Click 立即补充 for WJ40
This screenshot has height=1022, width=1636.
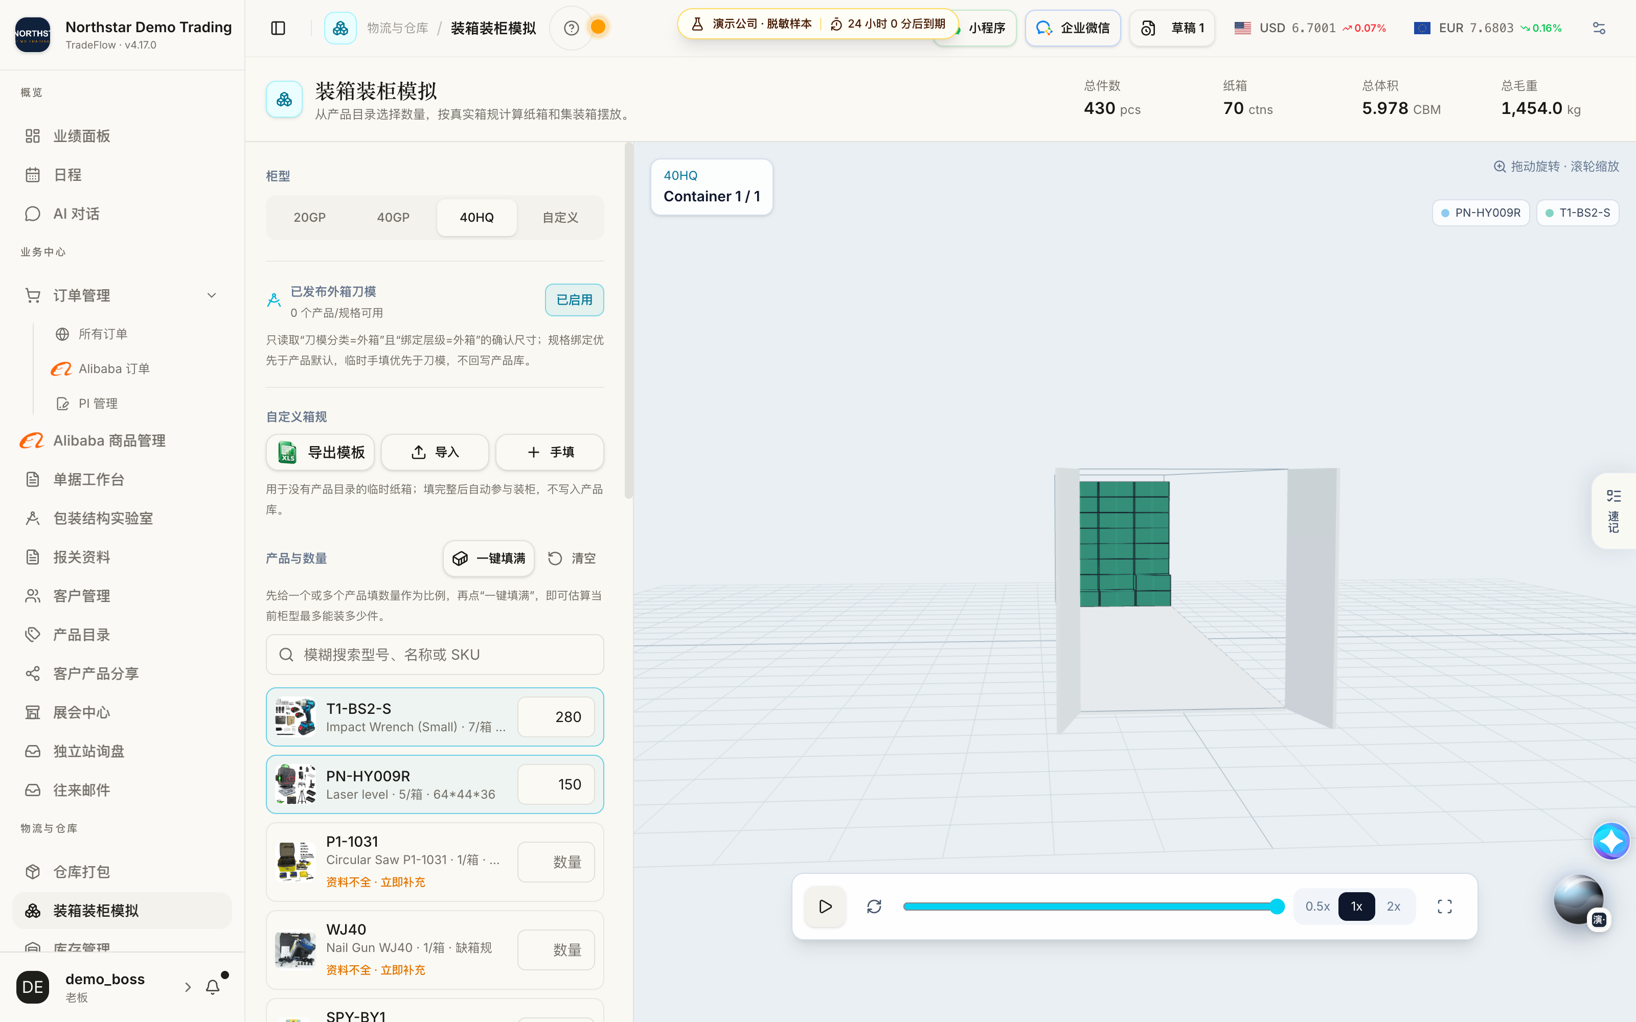click(x=403, y=970)
